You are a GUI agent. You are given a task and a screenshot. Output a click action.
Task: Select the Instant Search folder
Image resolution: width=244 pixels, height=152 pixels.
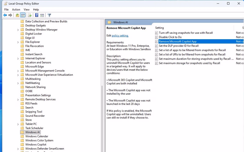(x=34, y=54)
